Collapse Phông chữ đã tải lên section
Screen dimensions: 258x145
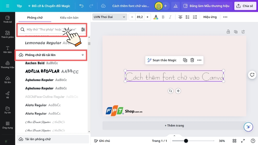click(x=51, y=55)
